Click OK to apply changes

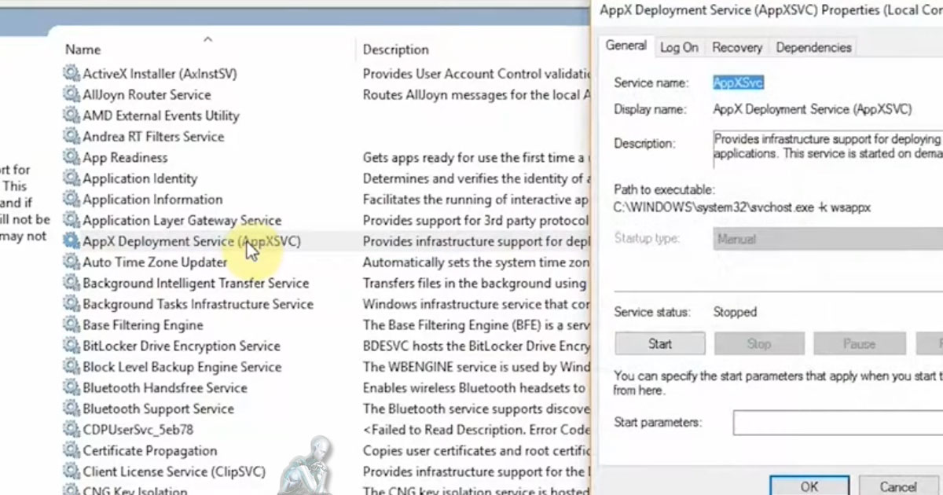coord(809,486)
